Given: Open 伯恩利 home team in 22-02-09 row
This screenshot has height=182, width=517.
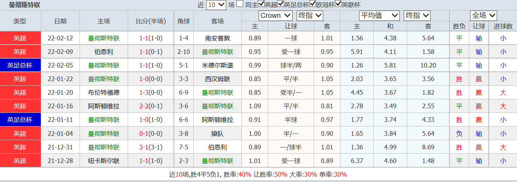Looking at the screenshot, I should 104,52.
